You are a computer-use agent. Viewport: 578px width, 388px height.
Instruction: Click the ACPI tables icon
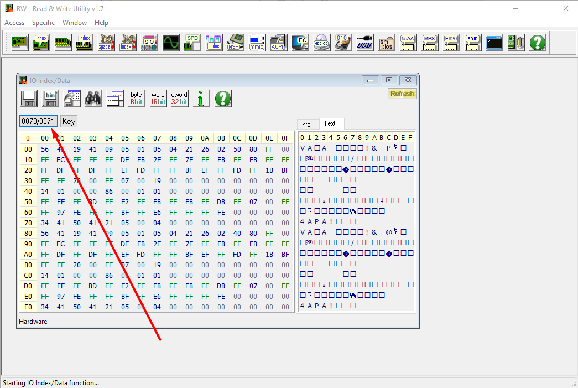pos(278,43)
